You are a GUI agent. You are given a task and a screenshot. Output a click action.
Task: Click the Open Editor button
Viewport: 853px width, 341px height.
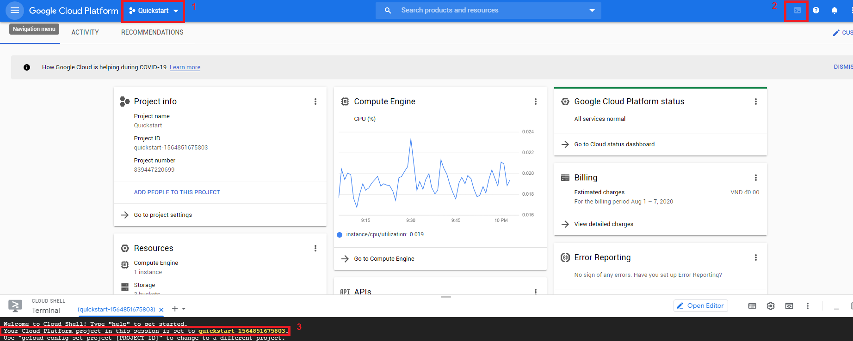click(x=700, y=305)
